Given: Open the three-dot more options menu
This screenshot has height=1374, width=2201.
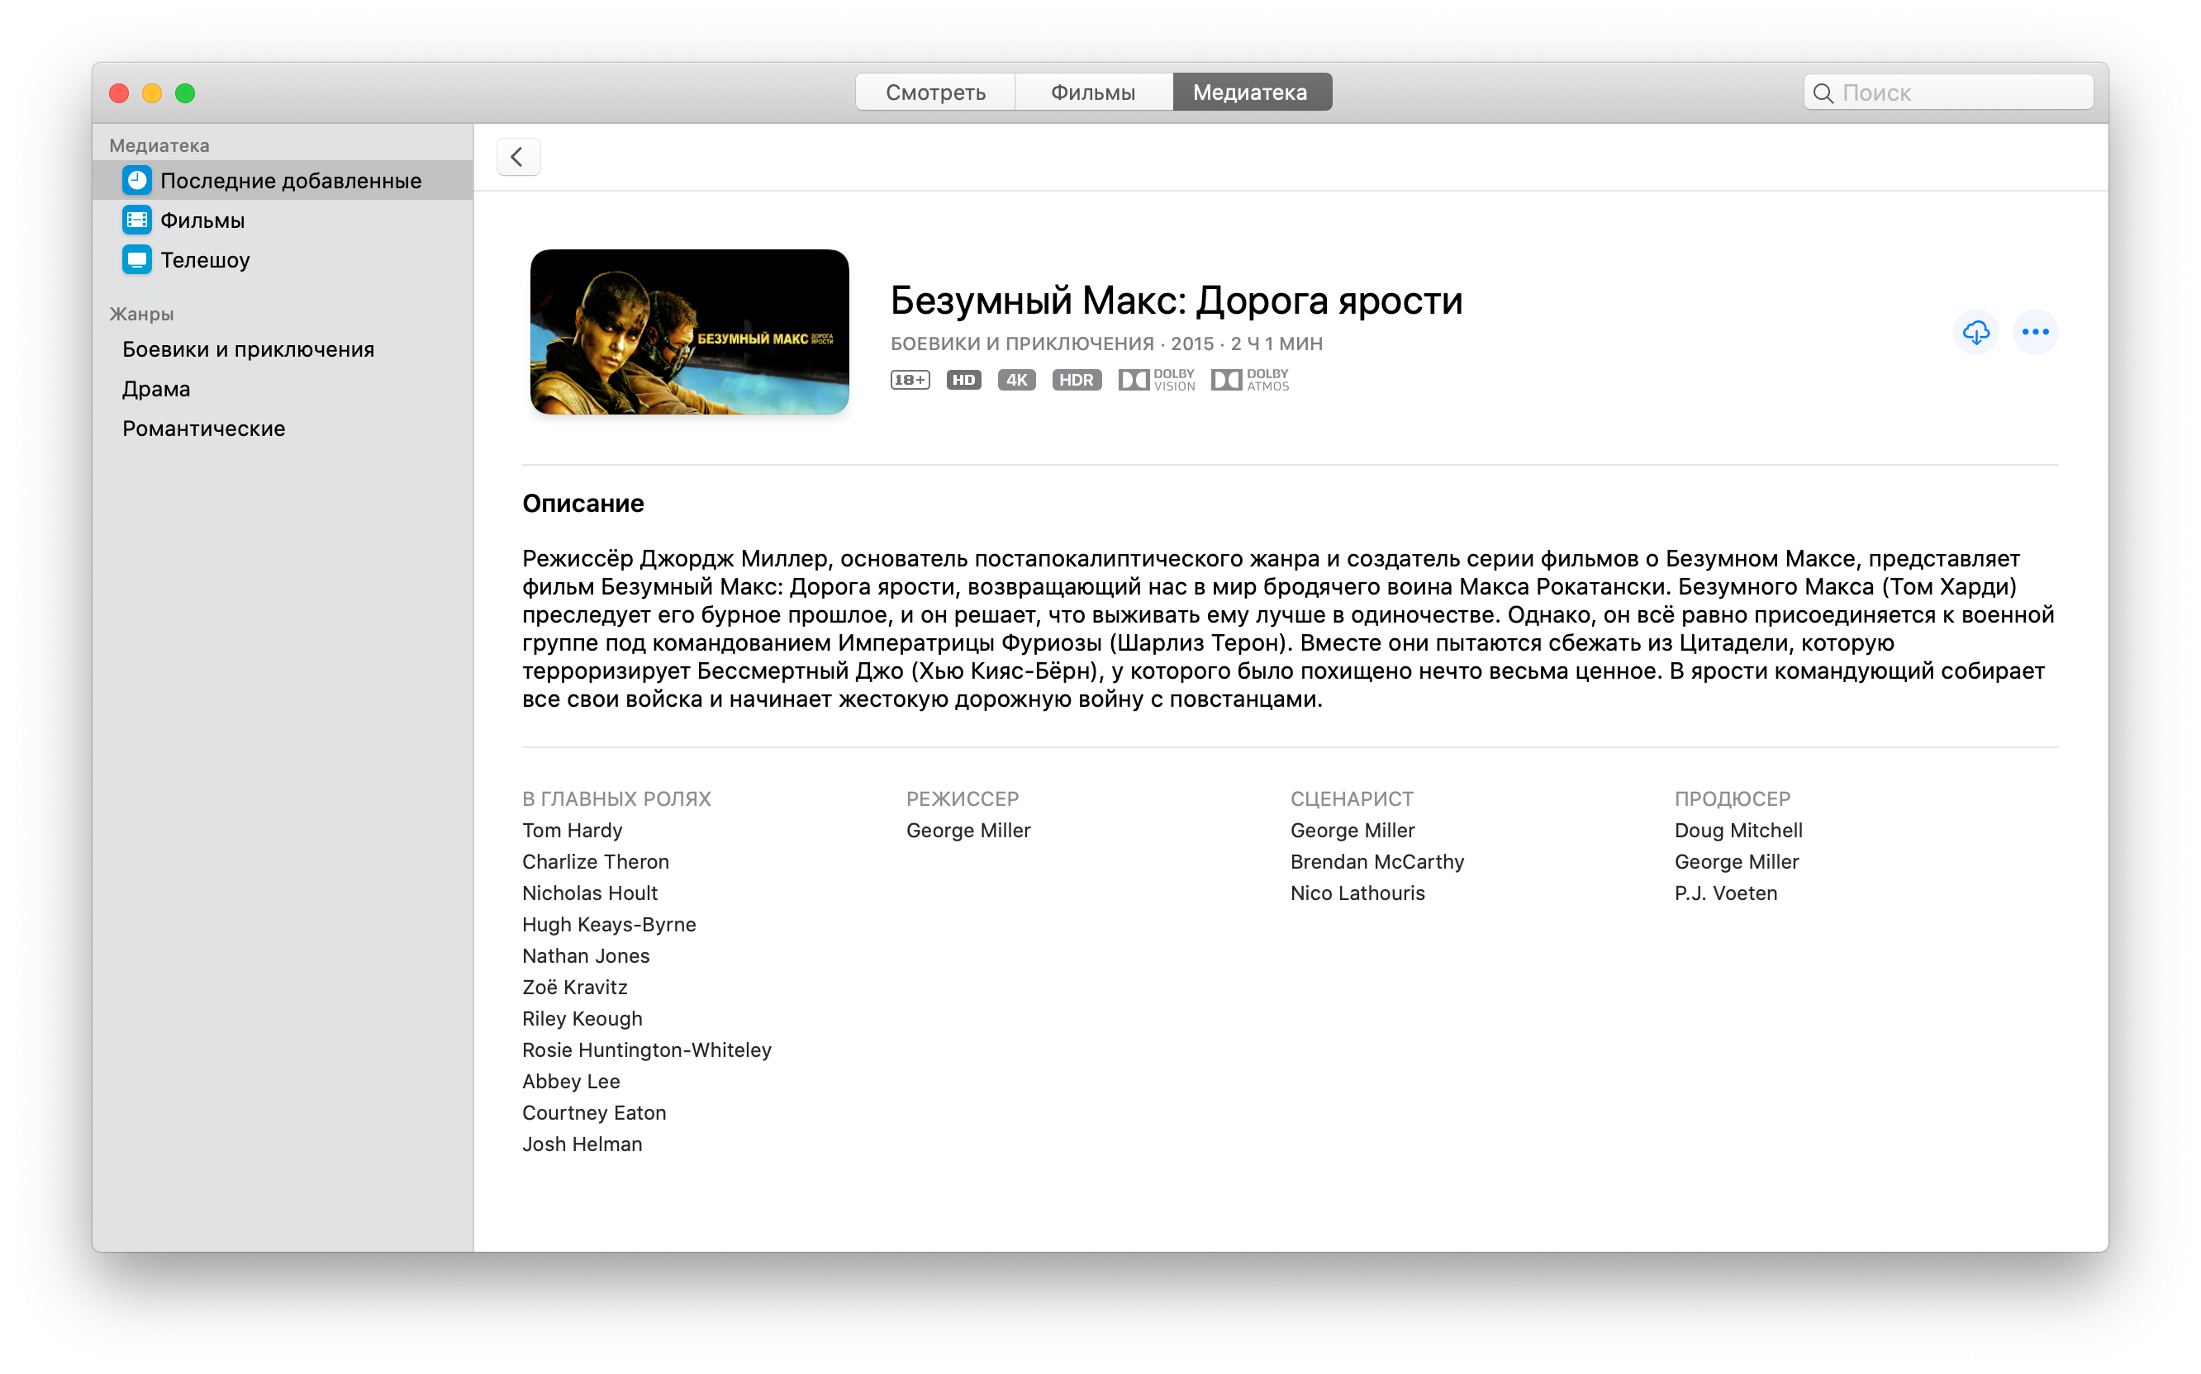Looking at the screenshot, I should (2035, 332).
